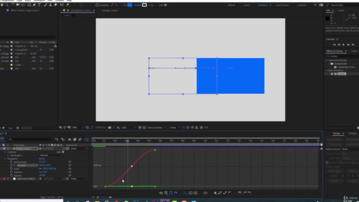Image resolution: width=359 pixels, height=202 pixels.
Task: Select the Puppet Pin tool
Action: coord(68,5)
